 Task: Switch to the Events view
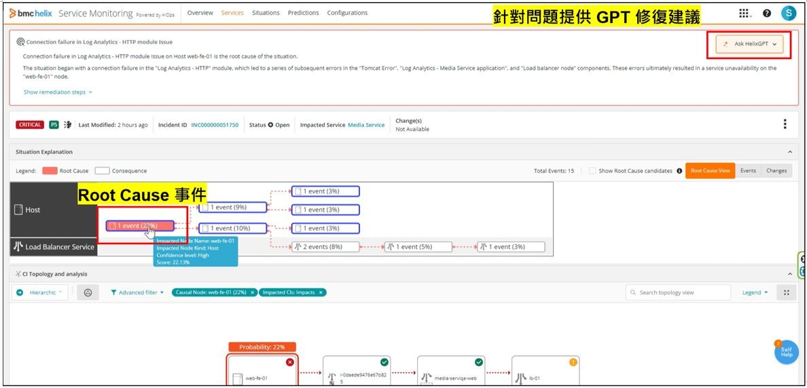click(x=748, y=171)
